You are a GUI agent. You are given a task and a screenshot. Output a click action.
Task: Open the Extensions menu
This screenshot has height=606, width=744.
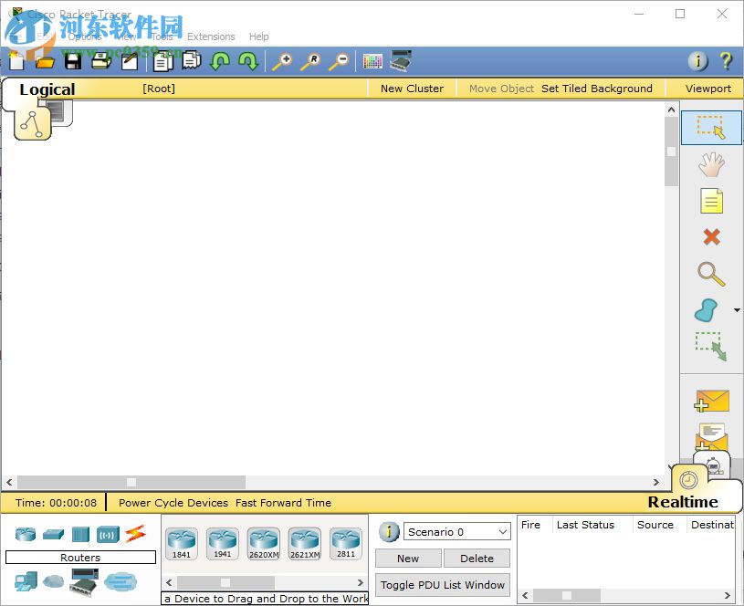click(x=211, y=37)
